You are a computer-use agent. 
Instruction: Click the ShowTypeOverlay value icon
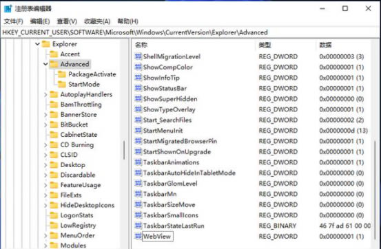(x=138, y=109)
